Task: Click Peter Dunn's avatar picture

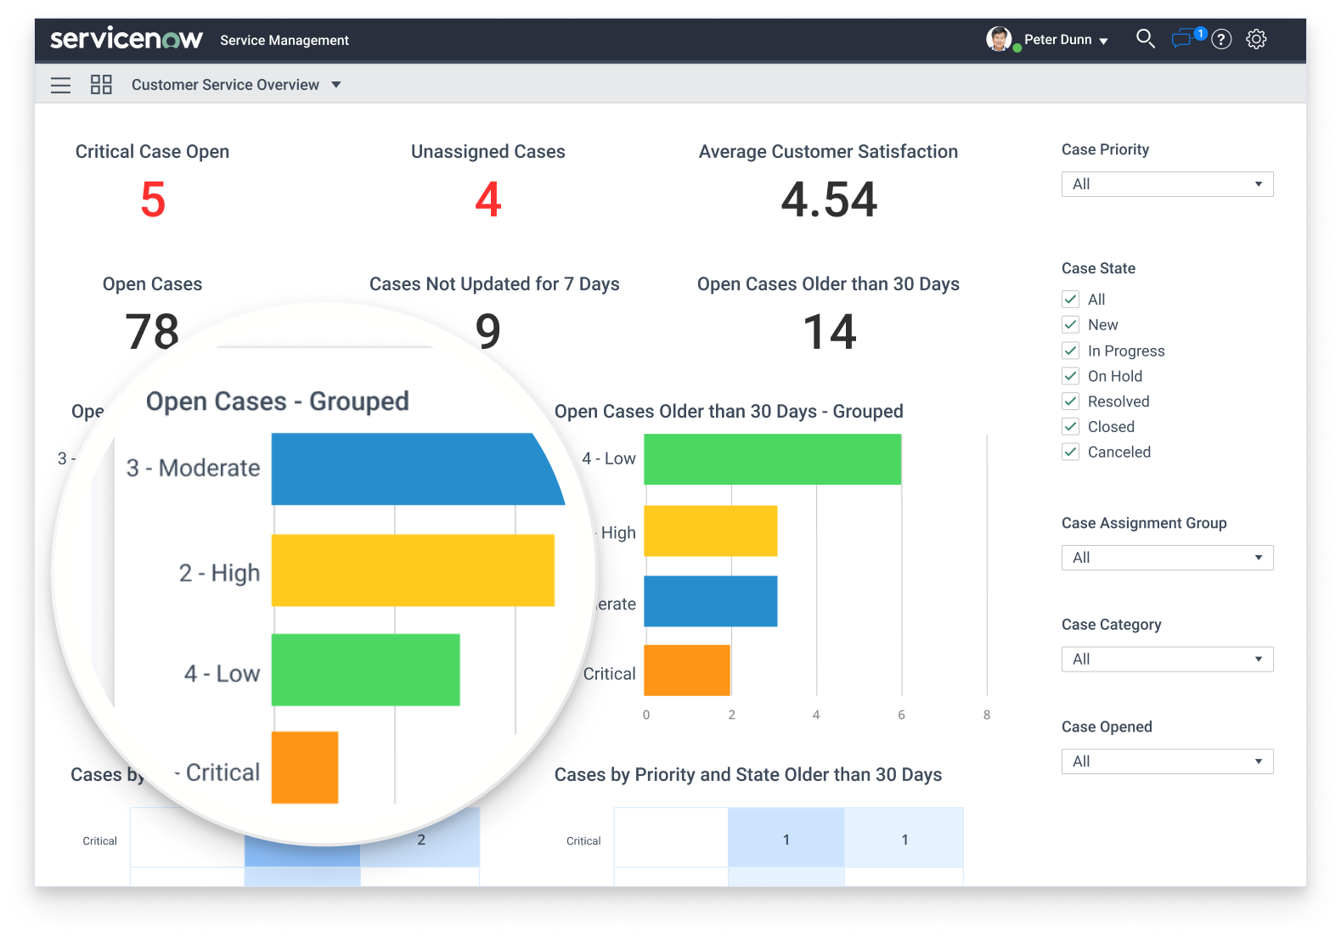Action: [x=999, y=39]
